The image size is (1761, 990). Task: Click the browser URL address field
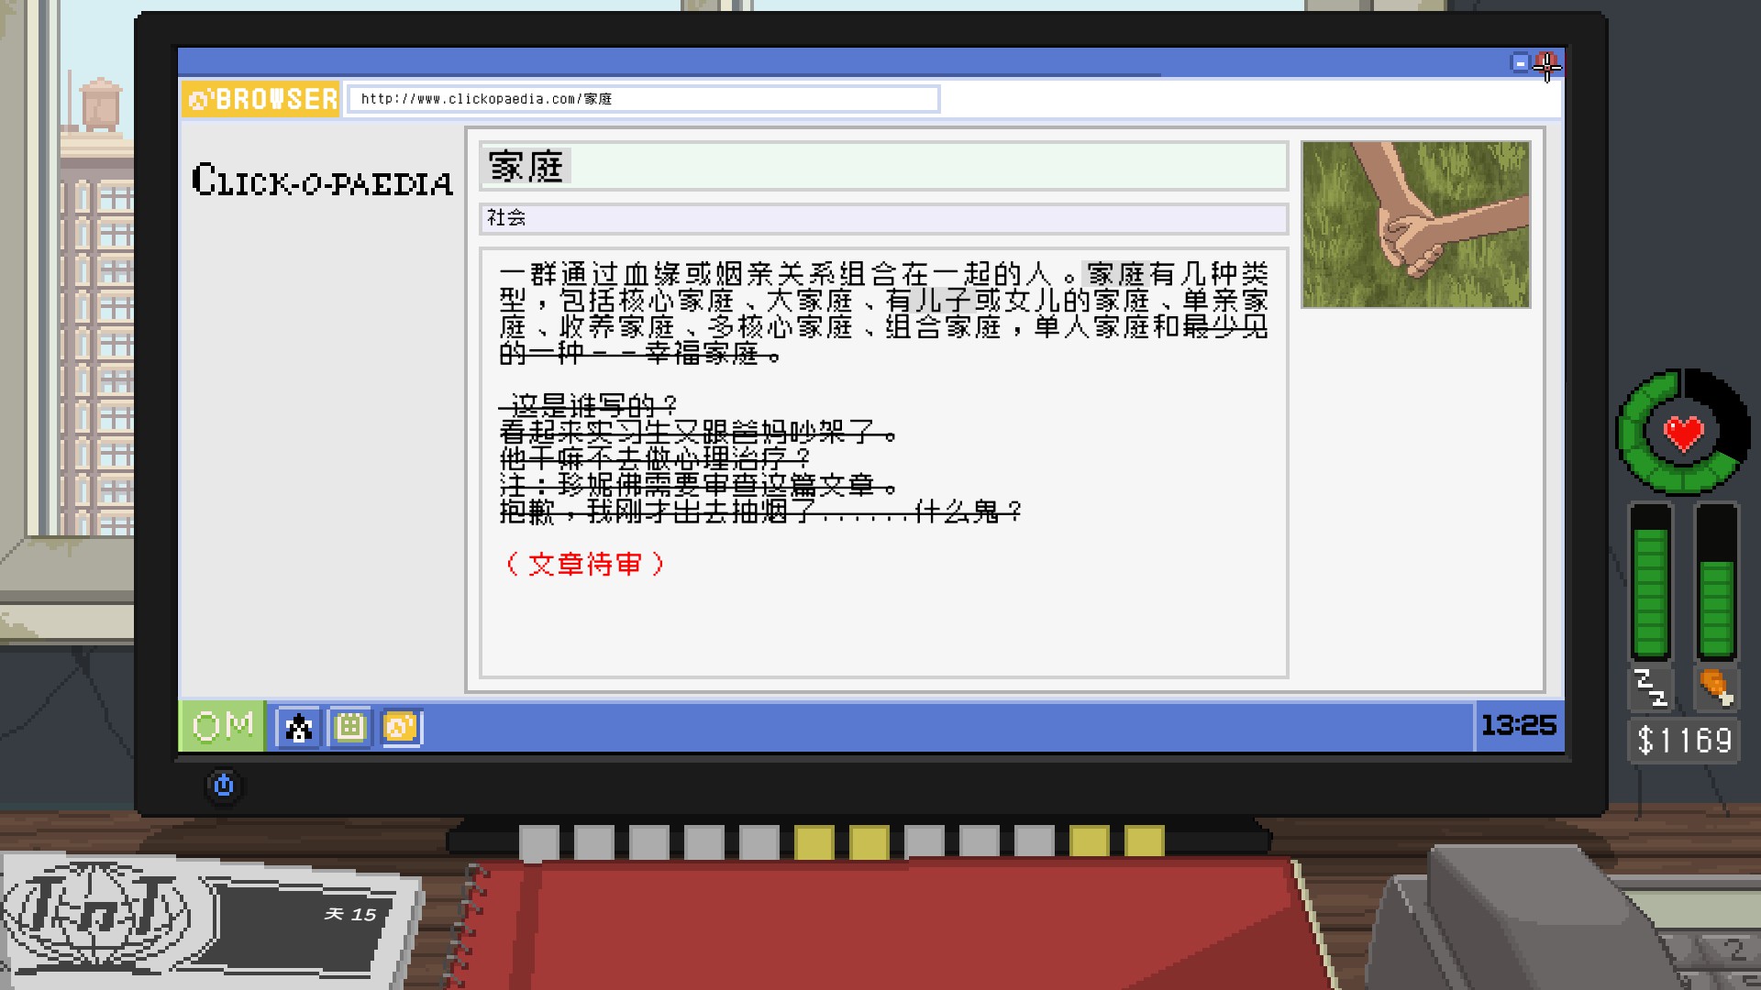642,99
